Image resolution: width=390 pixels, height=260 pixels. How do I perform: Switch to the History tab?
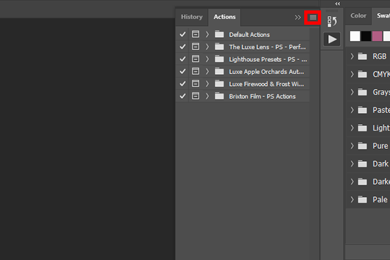coord(192,17)
